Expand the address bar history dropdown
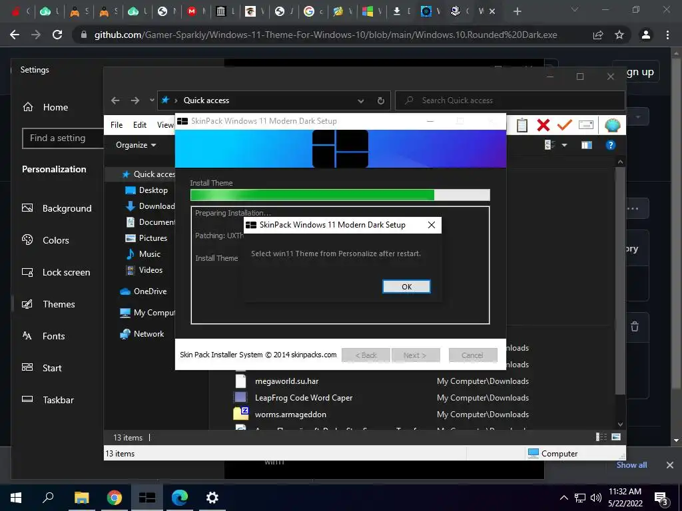The image size is (682, 511). [x=360, y=101]
